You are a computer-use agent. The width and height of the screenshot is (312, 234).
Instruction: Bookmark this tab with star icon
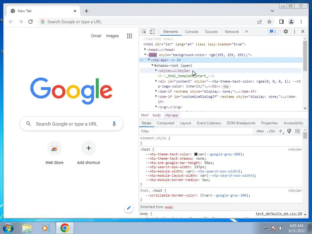[x=269, y=22]
